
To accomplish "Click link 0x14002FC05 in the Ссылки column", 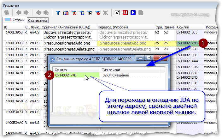I will click(187, 67).
